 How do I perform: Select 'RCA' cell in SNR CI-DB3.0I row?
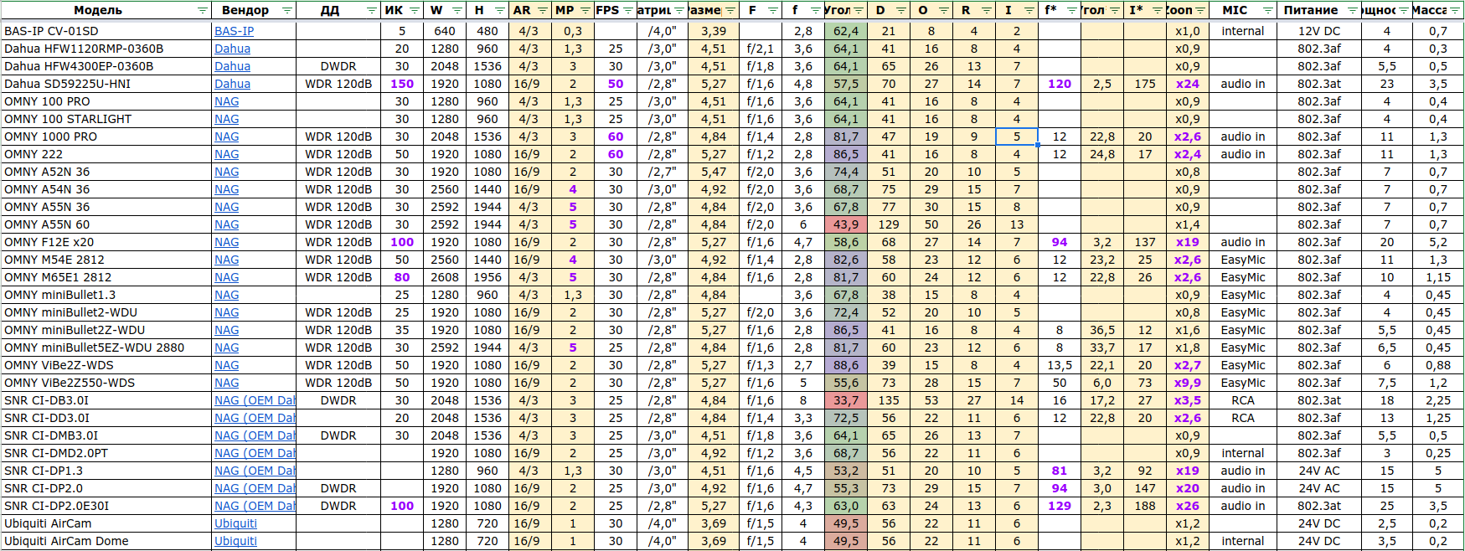click(1243, 400)
